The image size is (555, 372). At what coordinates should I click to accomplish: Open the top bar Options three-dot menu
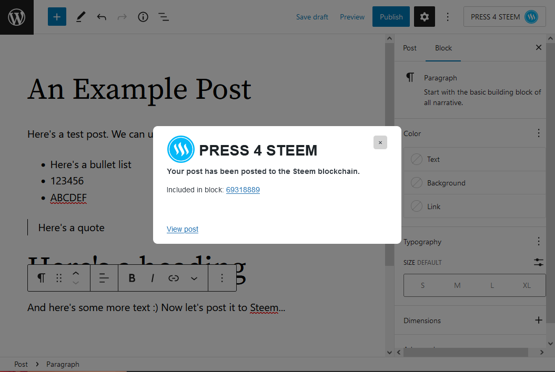448,17
